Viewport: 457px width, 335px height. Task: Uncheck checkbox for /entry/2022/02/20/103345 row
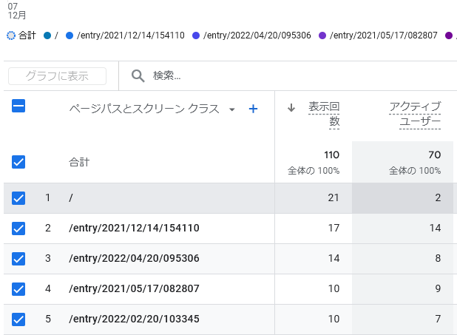coord(18,319)
